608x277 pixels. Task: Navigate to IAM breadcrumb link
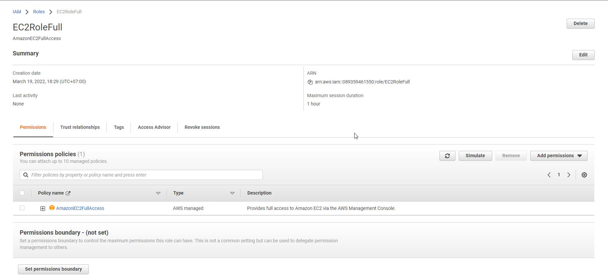coord(17,12)
